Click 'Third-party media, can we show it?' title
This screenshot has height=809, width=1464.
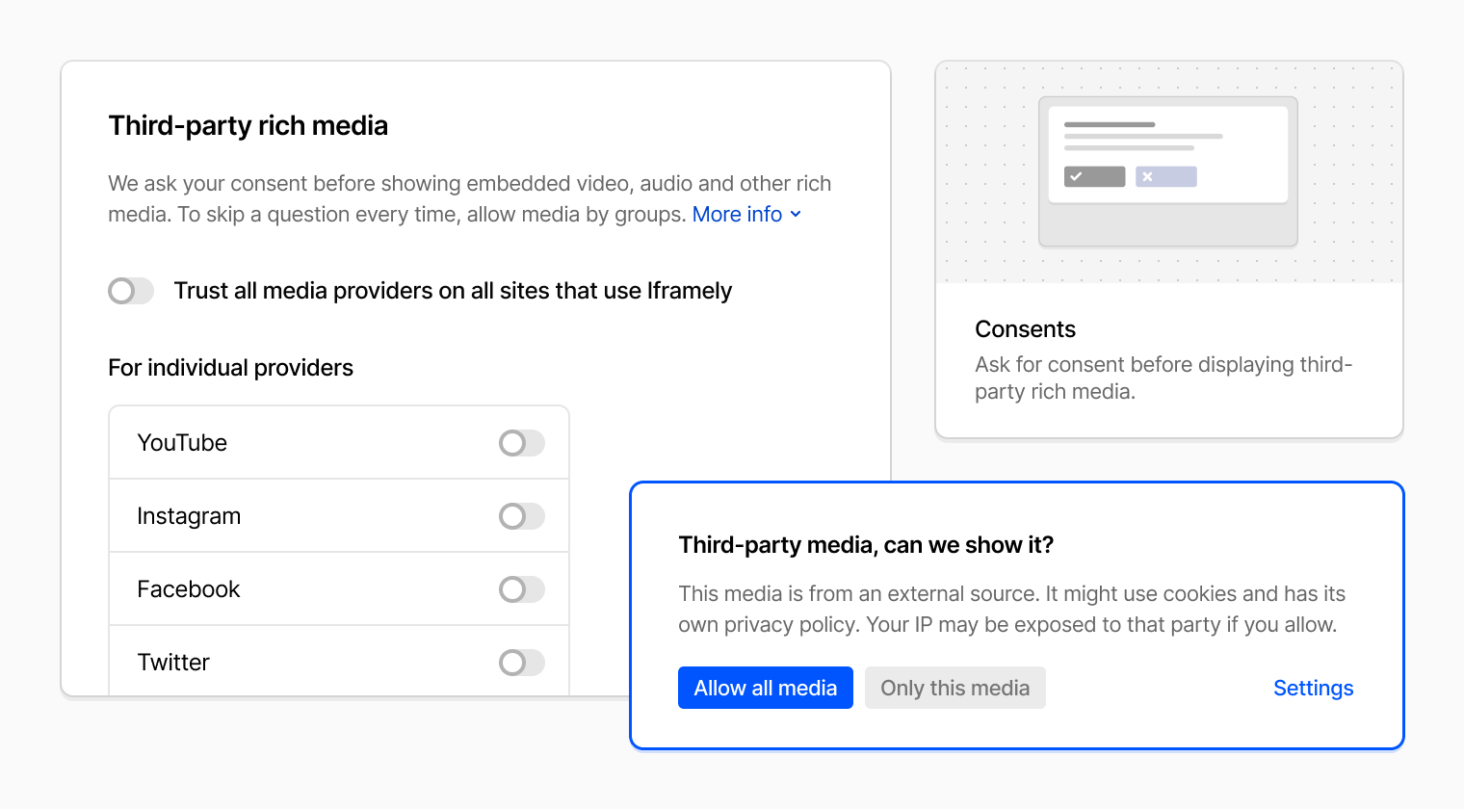pyautogui.click(x=866, y=545)
